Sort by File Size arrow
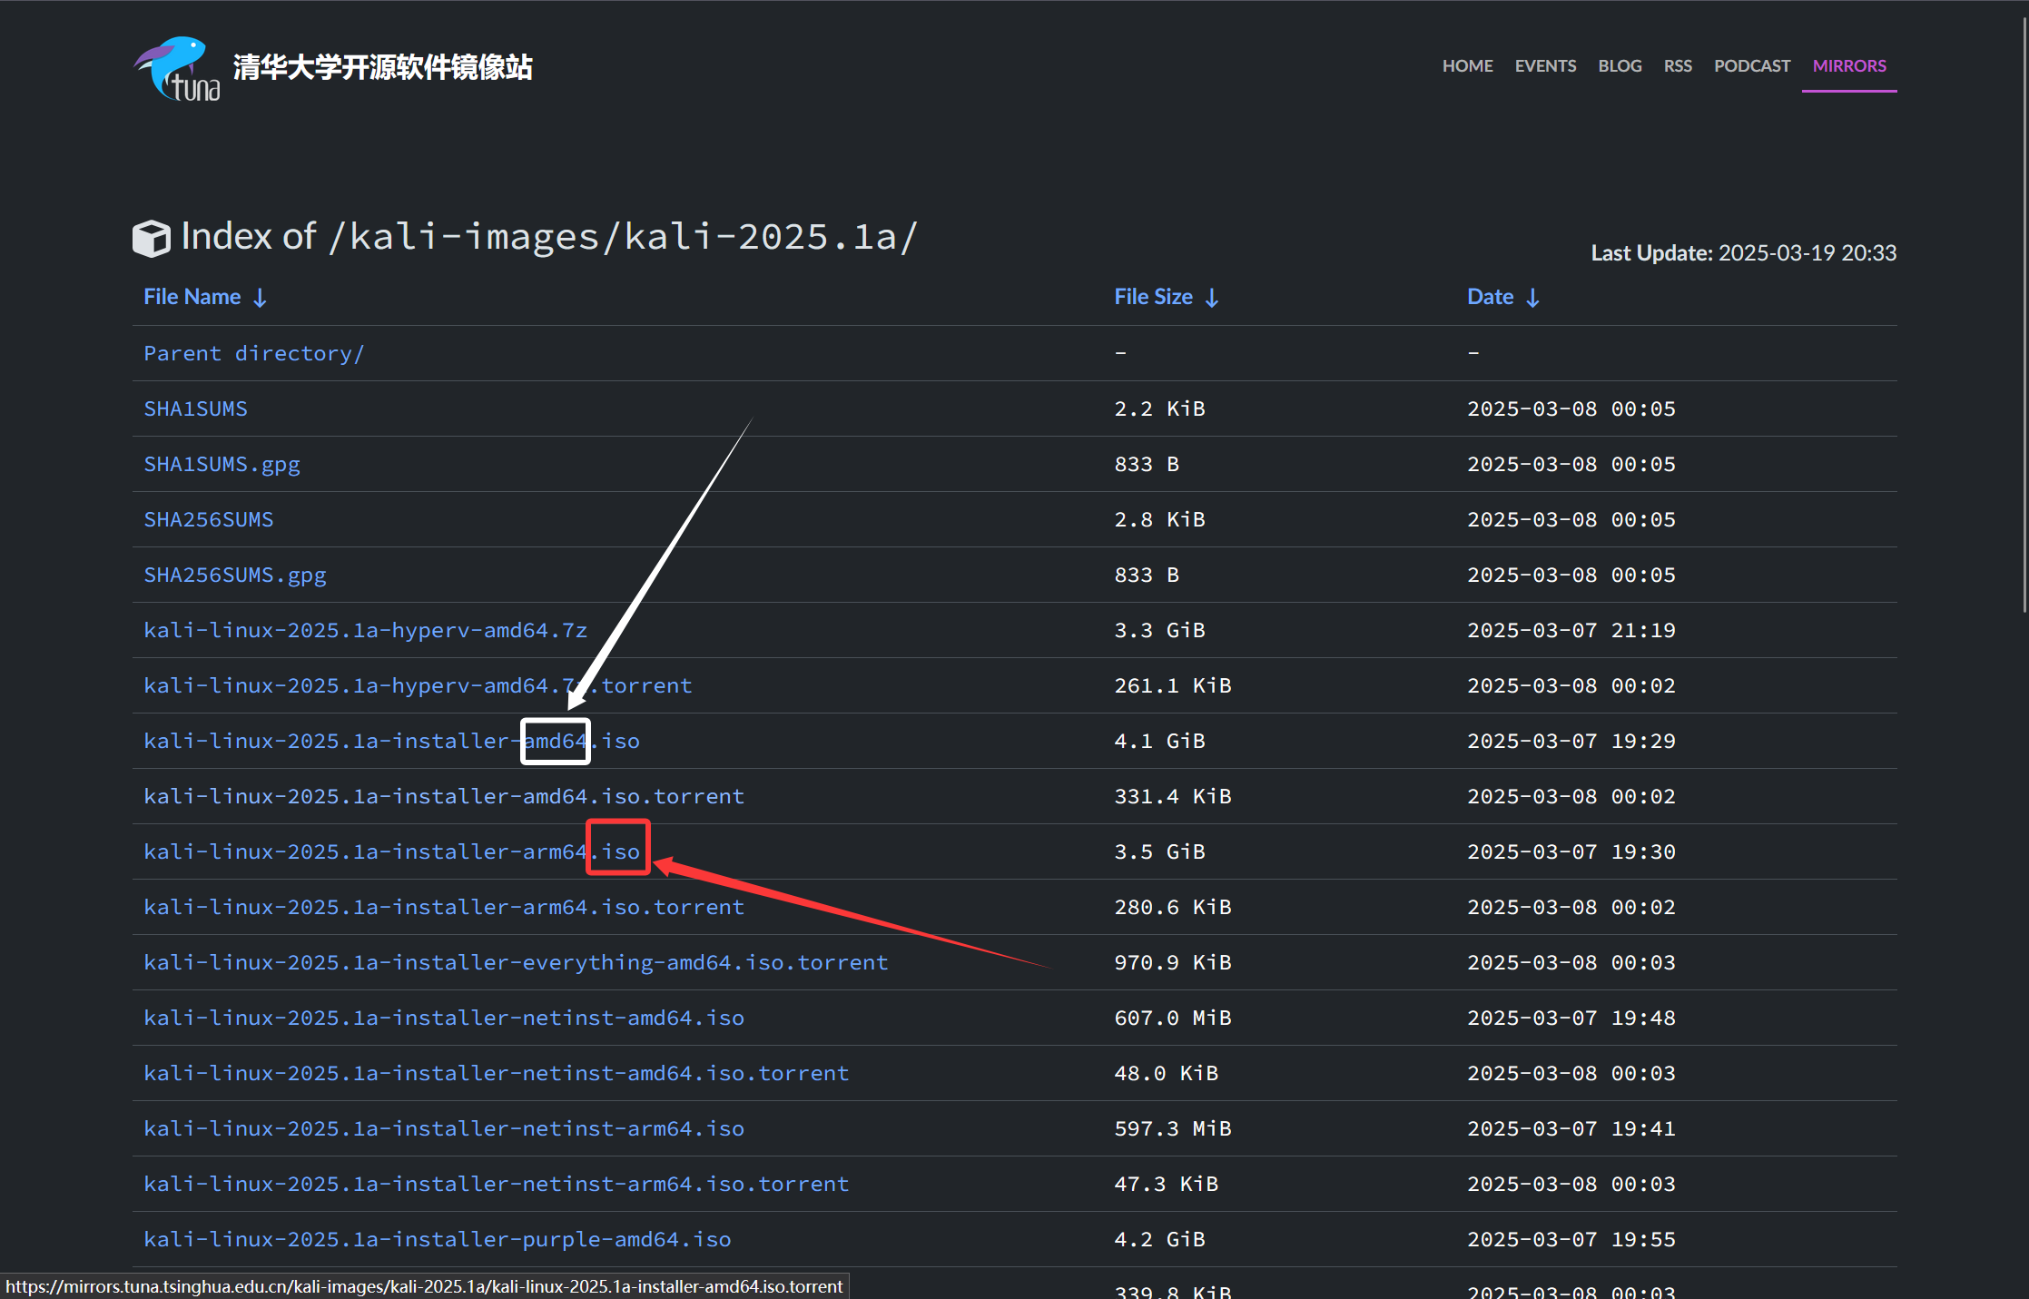Screen dimensions: 2029x1299 1212,298
